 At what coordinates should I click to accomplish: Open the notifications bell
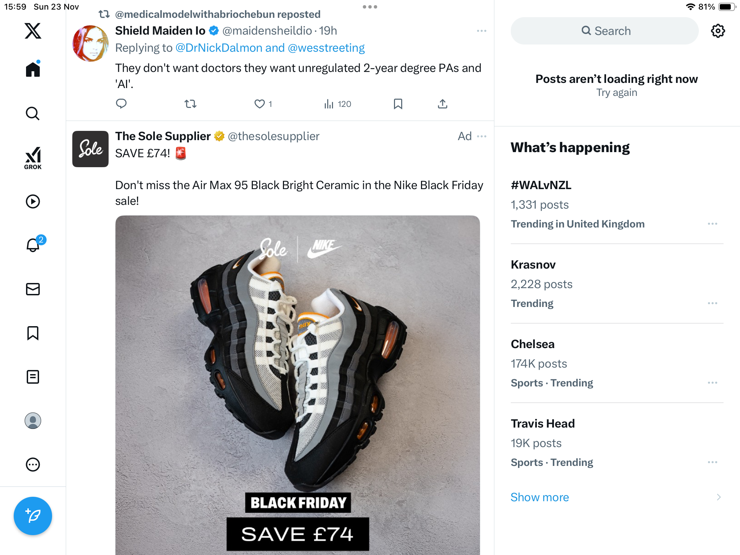33,245
